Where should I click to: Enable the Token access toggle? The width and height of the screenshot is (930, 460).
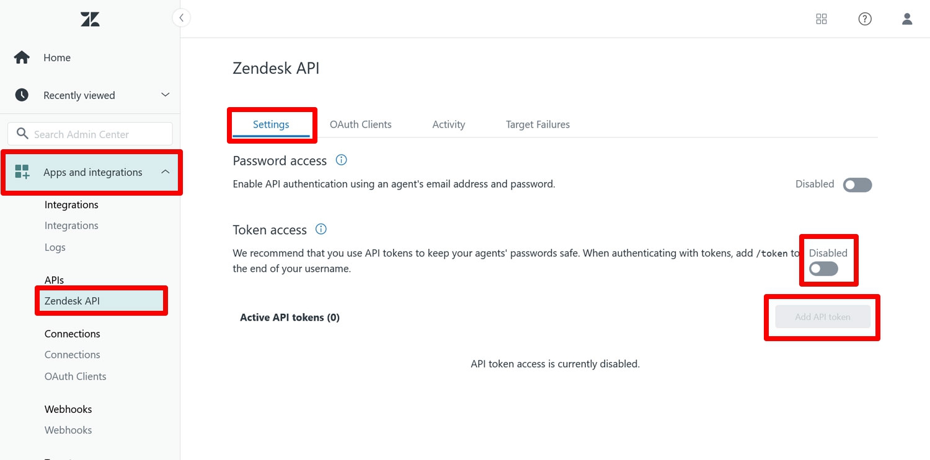pyautogui.click(x=823, y=269)
